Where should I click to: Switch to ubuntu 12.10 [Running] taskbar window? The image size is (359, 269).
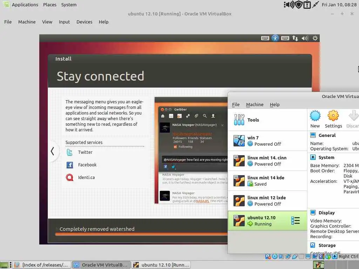click(161, 265)
